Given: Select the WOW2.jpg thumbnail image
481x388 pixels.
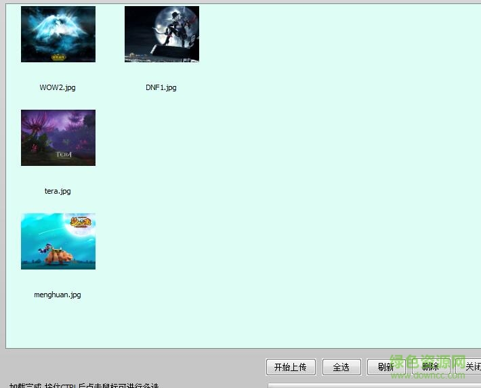Looking at the screenshot, I should 58,34.
